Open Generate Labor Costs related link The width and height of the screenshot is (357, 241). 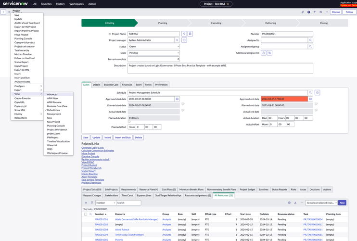tap(92, 148)
